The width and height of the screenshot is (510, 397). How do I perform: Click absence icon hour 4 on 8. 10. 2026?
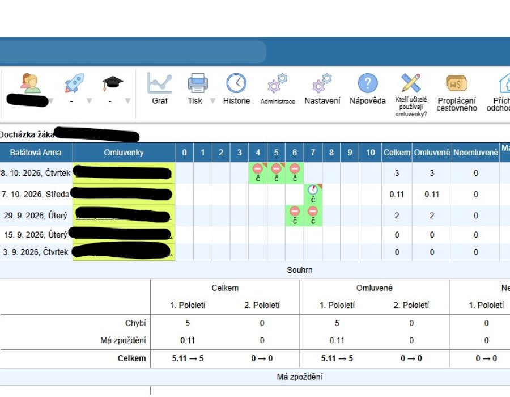point(258,169)
